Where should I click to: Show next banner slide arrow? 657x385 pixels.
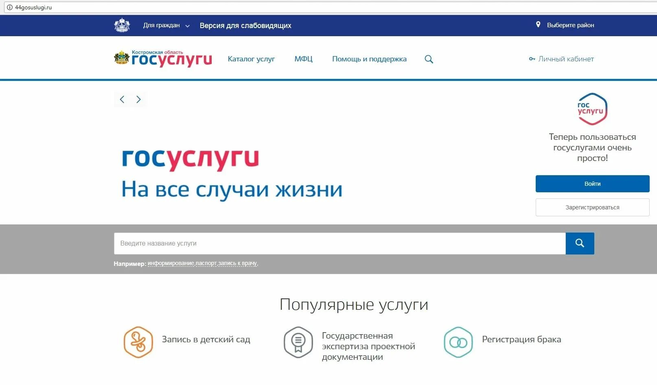[138, 99]
